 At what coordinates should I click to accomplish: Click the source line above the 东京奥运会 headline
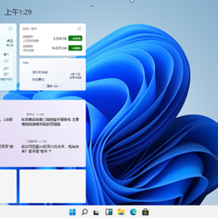tap(36, 114)
